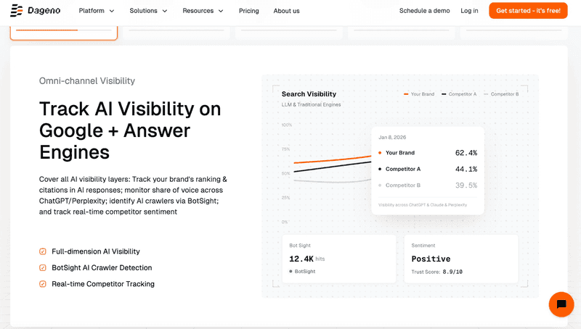Open the orange chat widget button
Viewport: 581px width, 329px height.
click(x=561, y=304)
